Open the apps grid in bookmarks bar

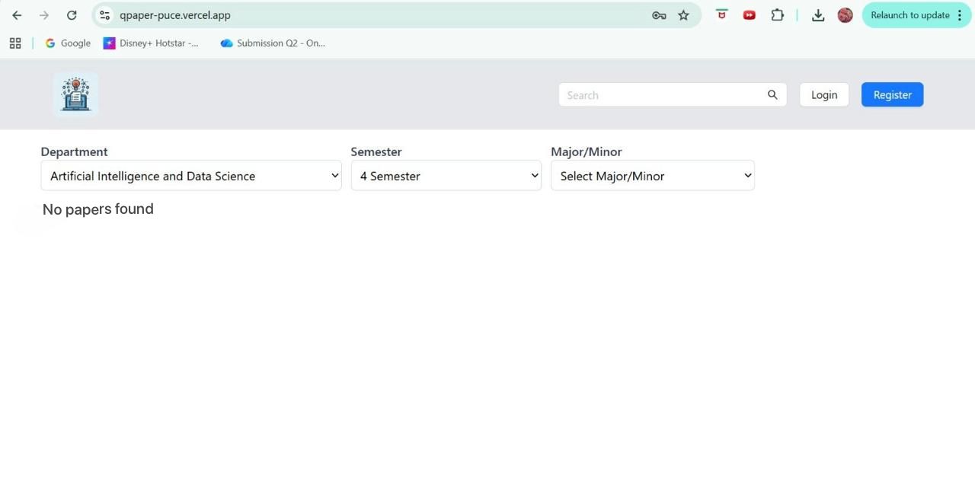click(15, 43)
